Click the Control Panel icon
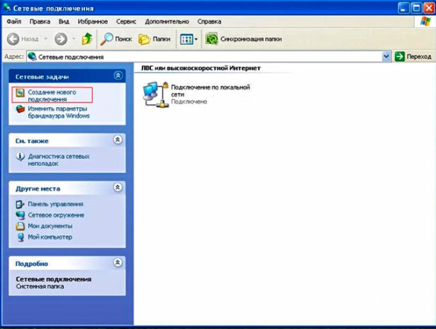Viewport: 436px width, 329px height. coord(20,205)
